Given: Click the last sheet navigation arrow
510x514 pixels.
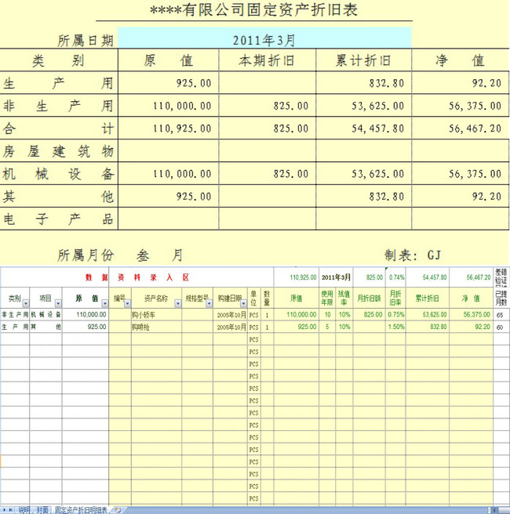Looking at the screenshot, I should tap(11, 510).
